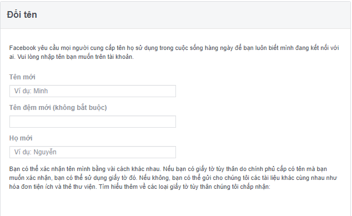The image size is (352, 216).
Task: Focus the 'Tên đệm mới' input field
Action: [x=93, y=122]
